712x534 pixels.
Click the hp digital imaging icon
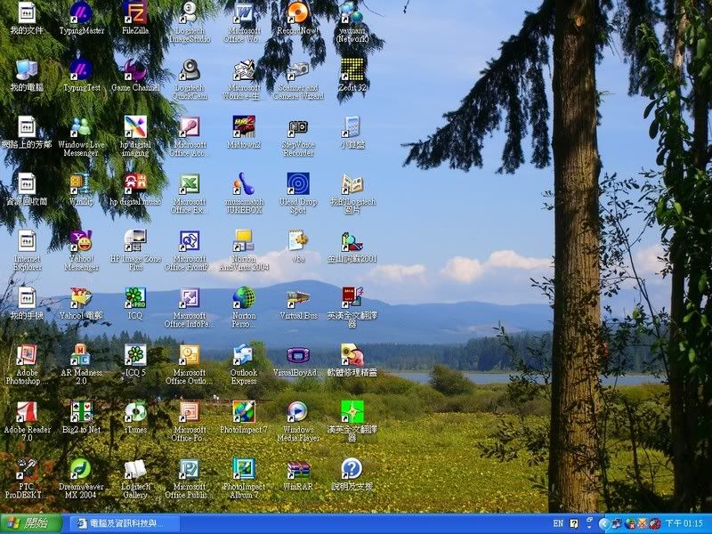[135, 126]
